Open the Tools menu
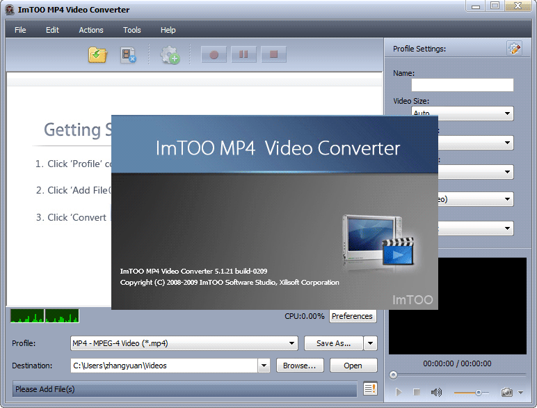The height and width of the screenshot is (408, 537). [132, 30]
